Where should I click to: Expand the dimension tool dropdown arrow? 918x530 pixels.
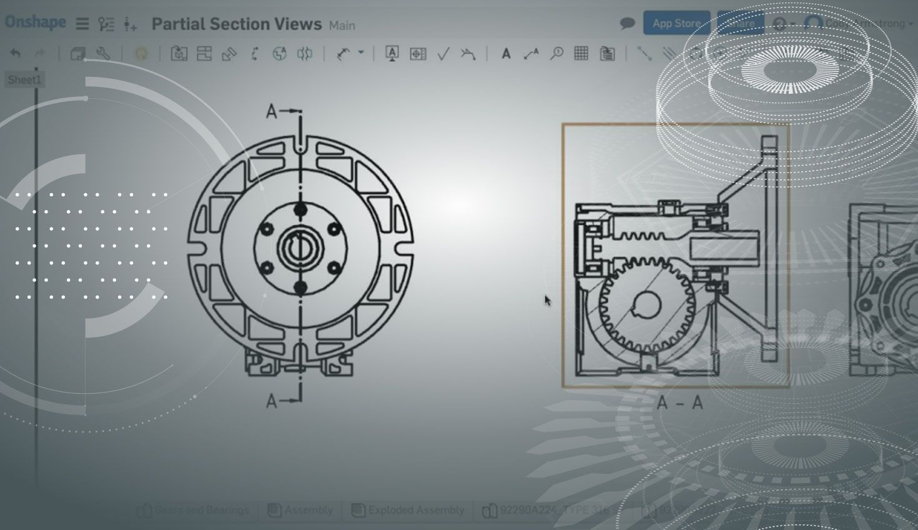click(361, 53)
